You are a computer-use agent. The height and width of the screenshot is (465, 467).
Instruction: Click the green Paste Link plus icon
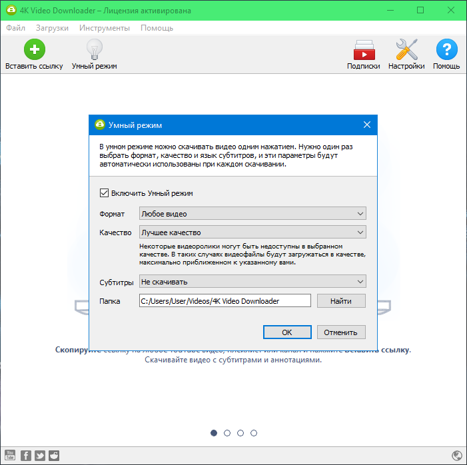[x=35, y=49]
